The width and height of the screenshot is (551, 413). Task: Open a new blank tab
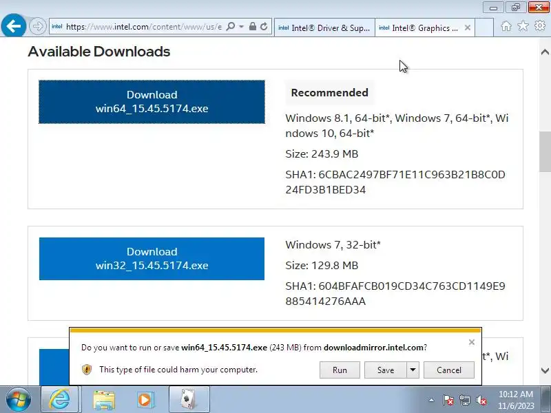(x=484, y=28)
